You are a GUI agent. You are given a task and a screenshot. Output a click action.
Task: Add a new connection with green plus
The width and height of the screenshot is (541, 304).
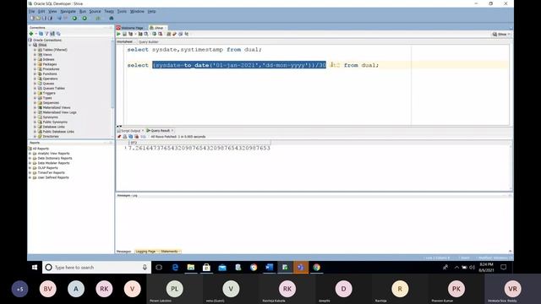coord(31,34)
